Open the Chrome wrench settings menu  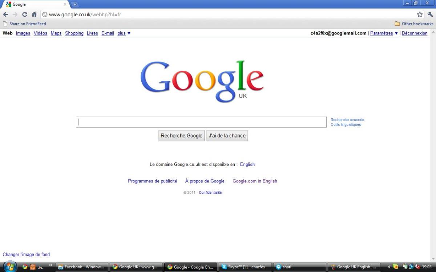point(430,15)
